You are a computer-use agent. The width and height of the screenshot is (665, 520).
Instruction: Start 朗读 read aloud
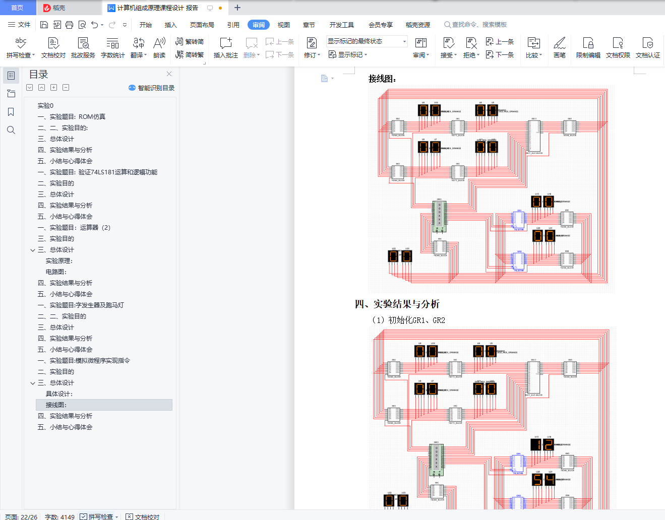(x=159, y=48)
